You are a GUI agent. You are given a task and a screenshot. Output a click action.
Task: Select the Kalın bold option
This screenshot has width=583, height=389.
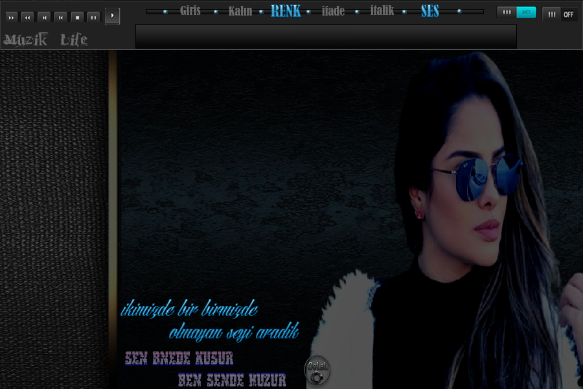click(x=240, y=11)
